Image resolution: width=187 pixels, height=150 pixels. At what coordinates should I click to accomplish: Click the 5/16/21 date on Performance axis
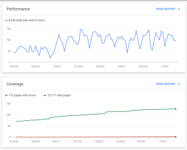tap(79, 66)
